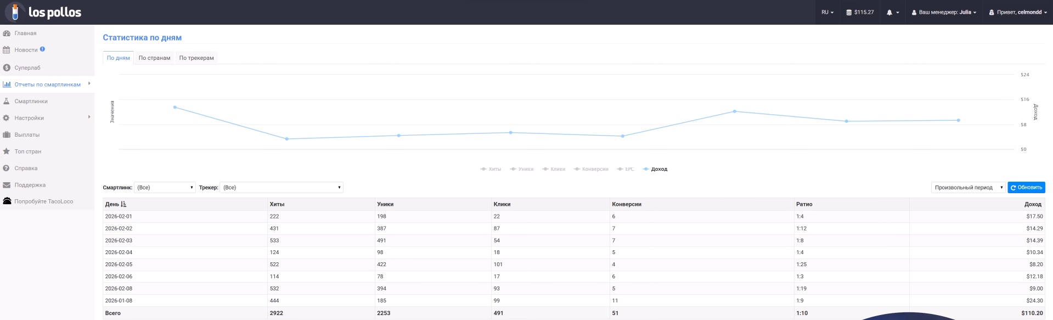
Task: Open the manager Julia dropdown
Action: (x=944, y=12)
